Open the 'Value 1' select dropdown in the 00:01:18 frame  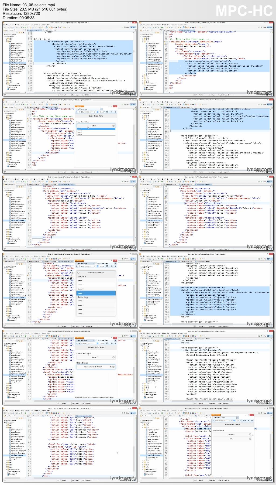96,126
